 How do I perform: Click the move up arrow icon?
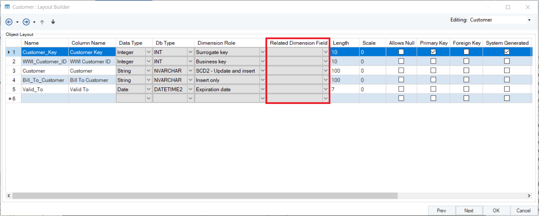pos(42,22)
